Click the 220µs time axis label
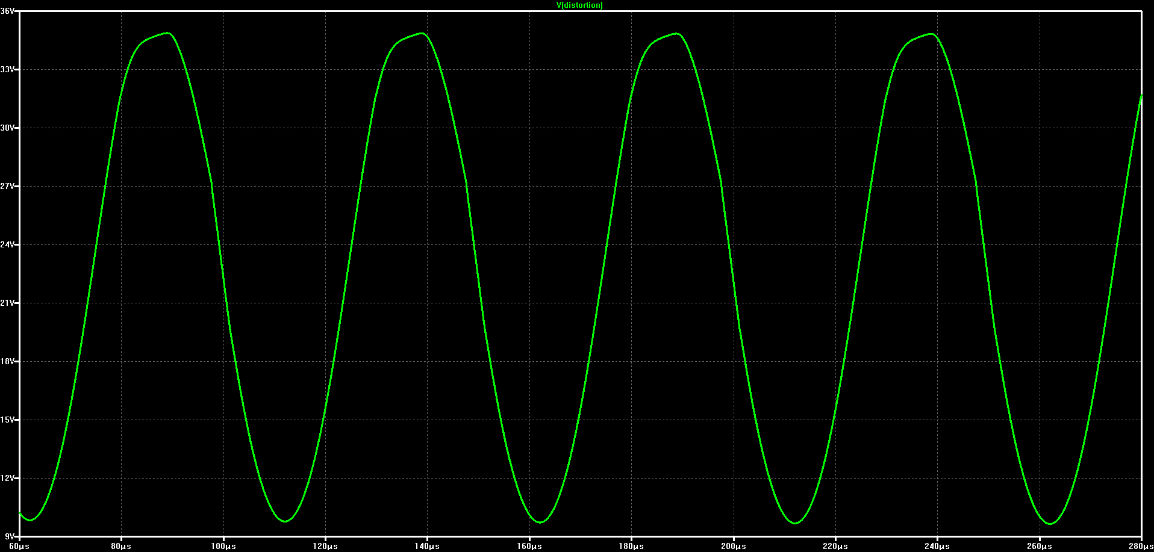Viewport: 1154px width, 552px height. tap(835, 547)
